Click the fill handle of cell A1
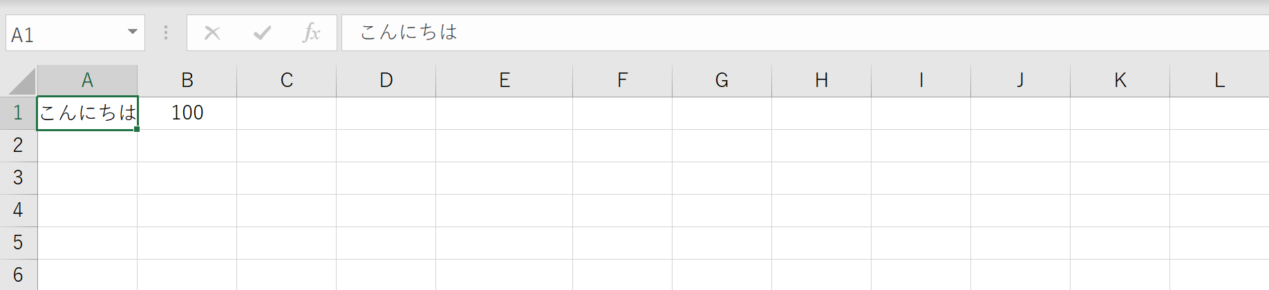The image size is (1269, 290). 137,129
